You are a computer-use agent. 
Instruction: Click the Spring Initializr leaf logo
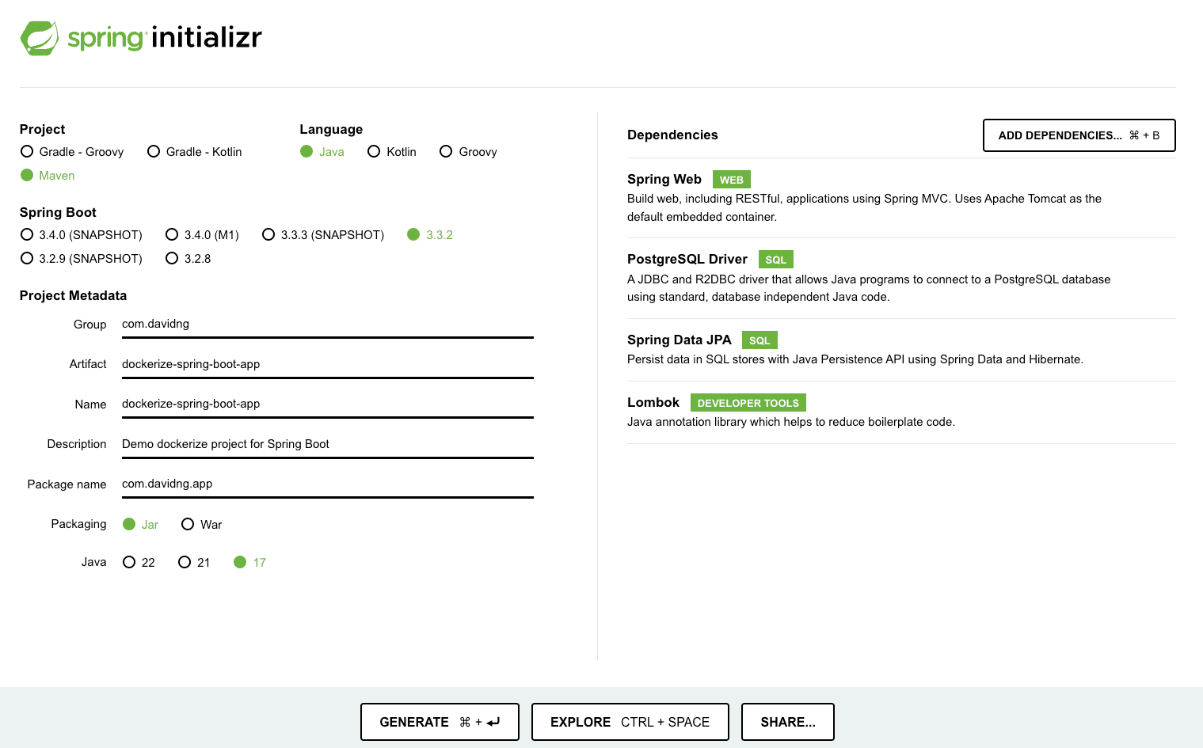point(40,38)
